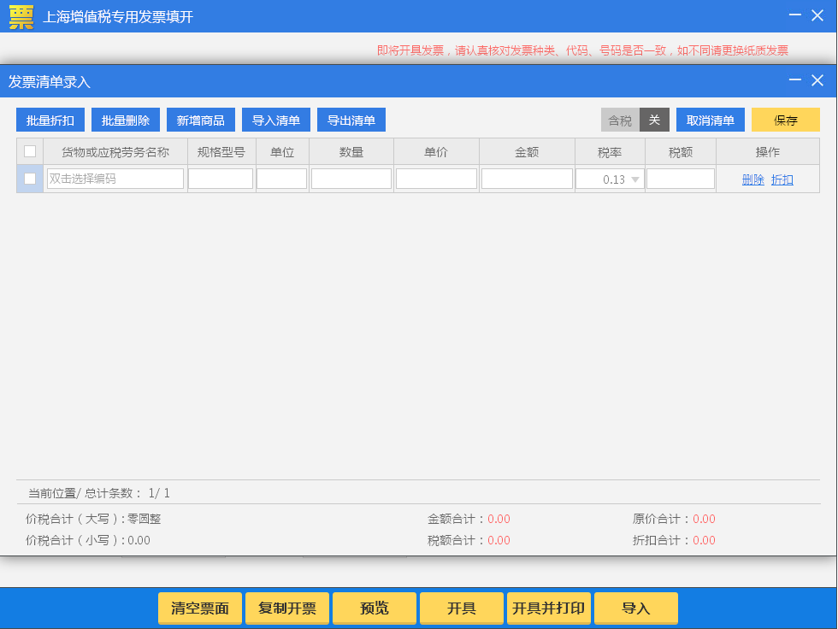Open the 税率 0.13 tax rate dropdown
Viewport: 838px width, 629px height.
(610, 179)
